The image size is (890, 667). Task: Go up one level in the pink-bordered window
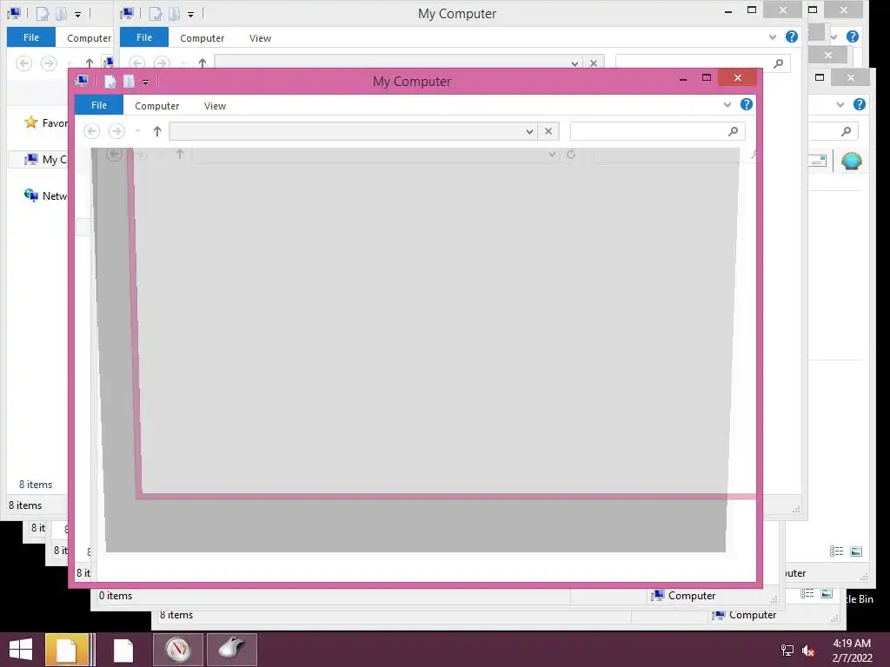tap(157, 131)
